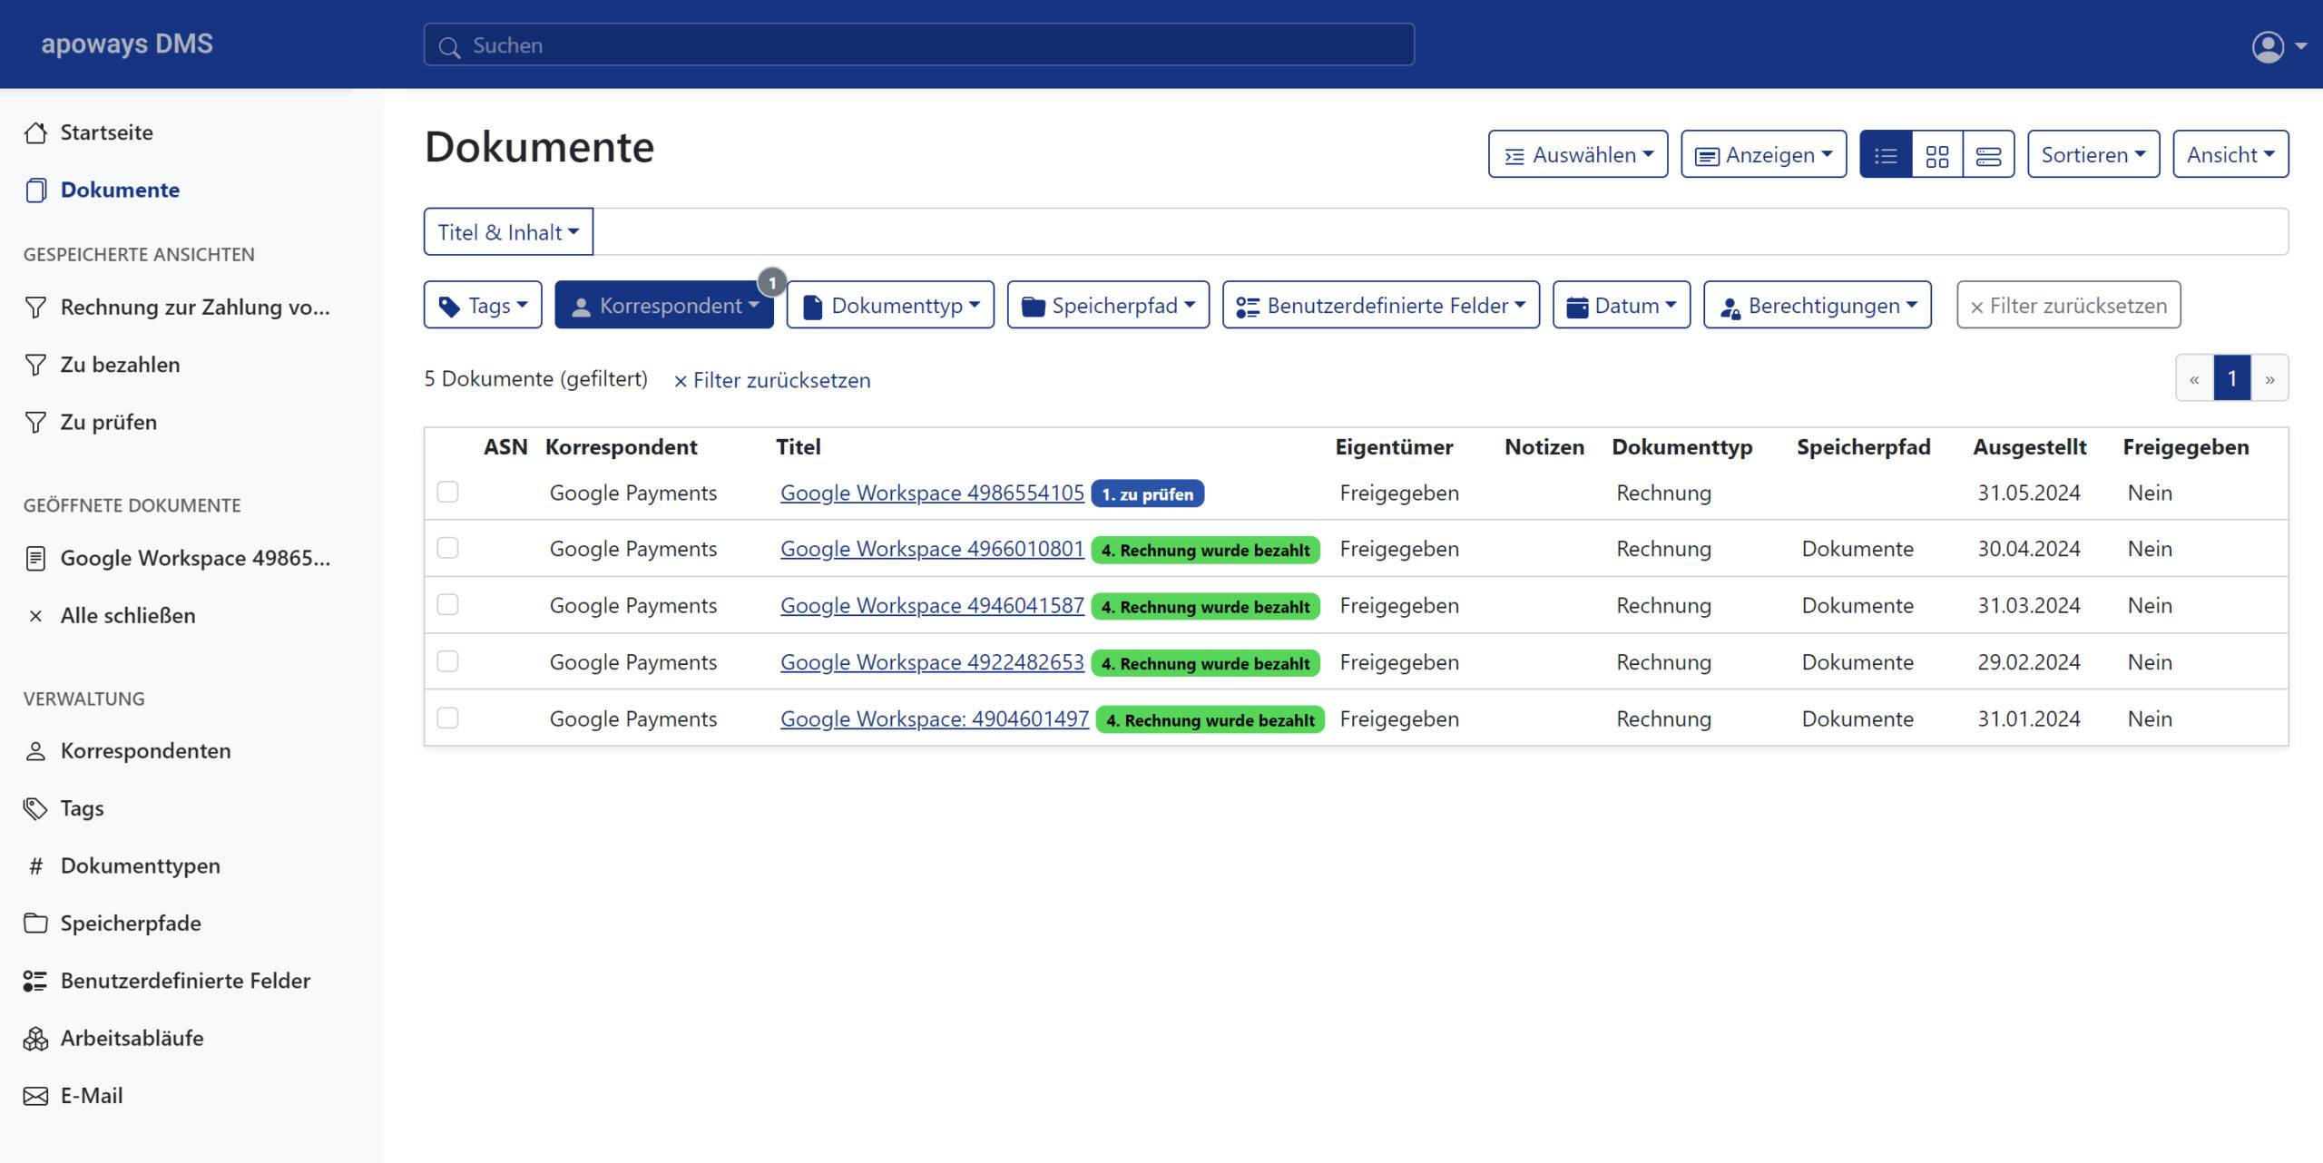Switch to the large cards view
Screen dimensions: 2323x1163
pyautogui.click(x=1988, y=155)
